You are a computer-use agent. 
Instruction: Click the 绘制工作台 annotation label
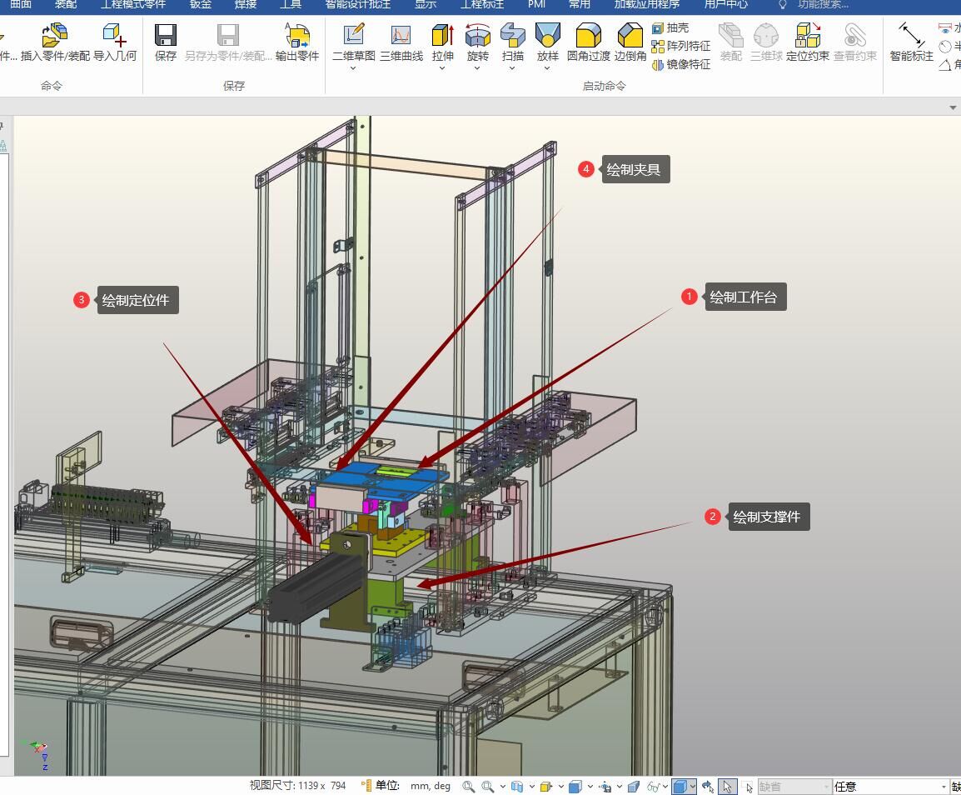tap(744, 297)
